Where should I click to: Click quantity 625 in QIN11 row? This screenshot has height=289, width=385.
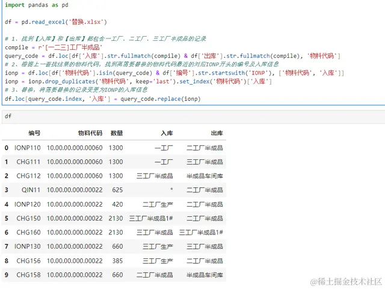pyautogui.click(x=117, y=190)
